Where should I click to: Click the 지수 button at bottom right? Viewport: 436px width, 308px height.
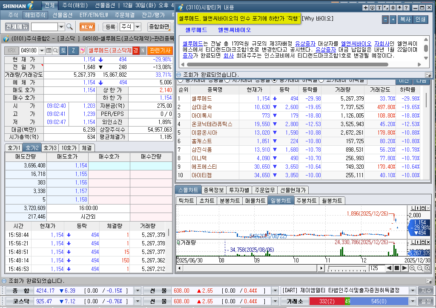(426, 291)
